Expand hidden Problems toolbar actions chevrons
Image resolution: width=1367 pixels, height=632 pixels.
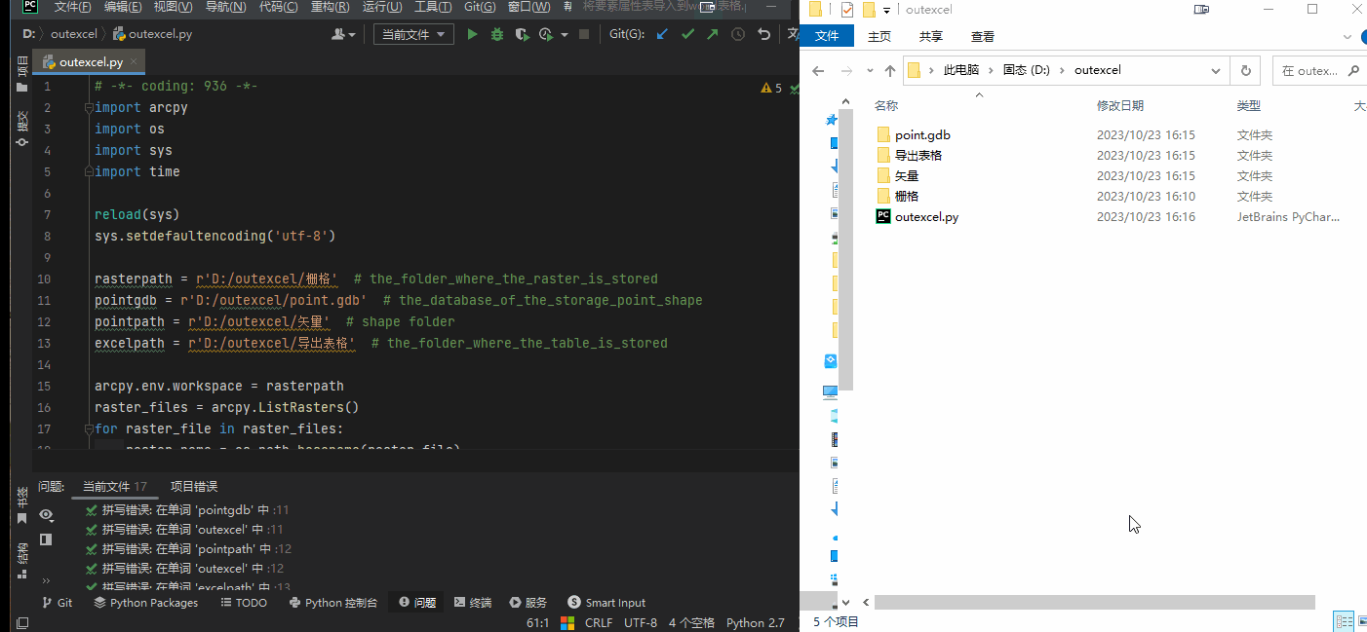[x=46, y=580]
